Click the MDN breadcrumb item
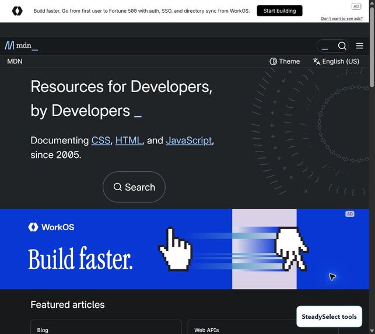Screen dimensions: 375x334 pos(15,61)
